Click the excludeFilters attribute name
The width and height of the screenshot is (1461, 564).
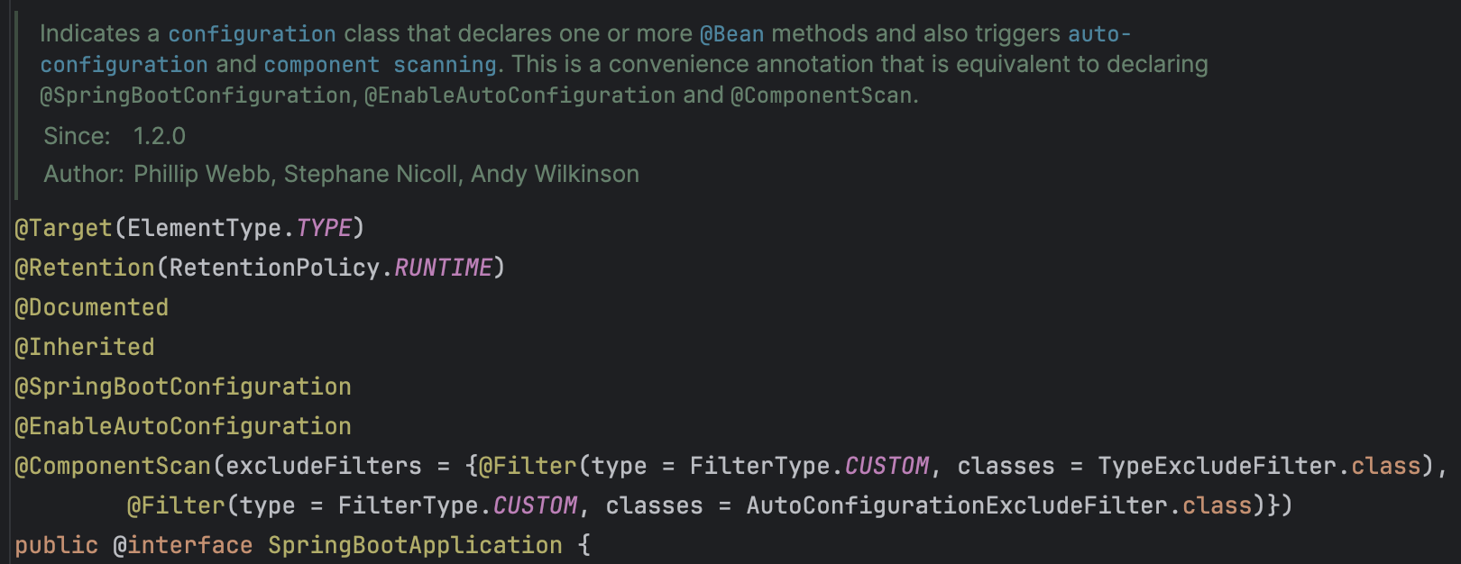(x=324, y=466)
